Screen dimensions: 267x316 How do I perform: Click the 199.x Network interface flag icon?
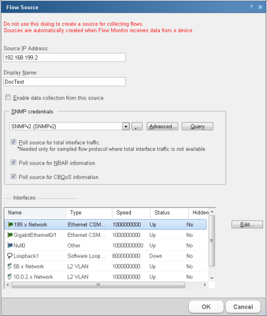point(10,224)
